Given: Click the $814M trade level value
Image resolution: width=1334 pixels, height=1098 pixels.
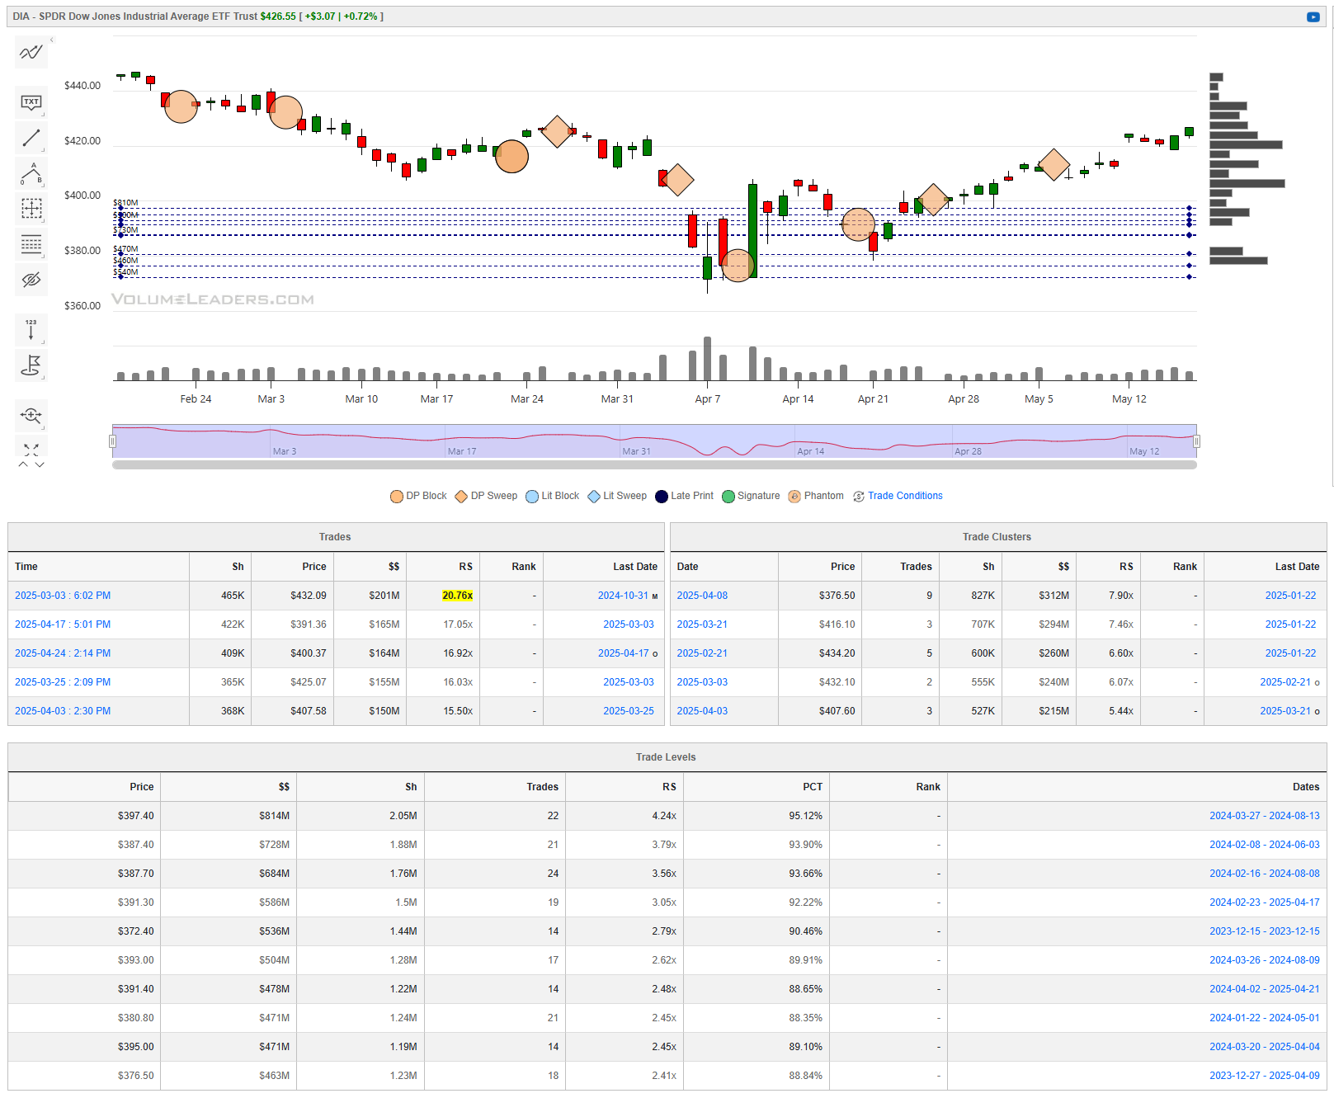Looking at the screenshot, I should point(274,816).
